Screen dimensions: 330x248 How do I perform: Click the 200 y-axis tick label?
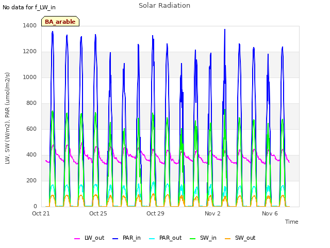coord(31,180)
